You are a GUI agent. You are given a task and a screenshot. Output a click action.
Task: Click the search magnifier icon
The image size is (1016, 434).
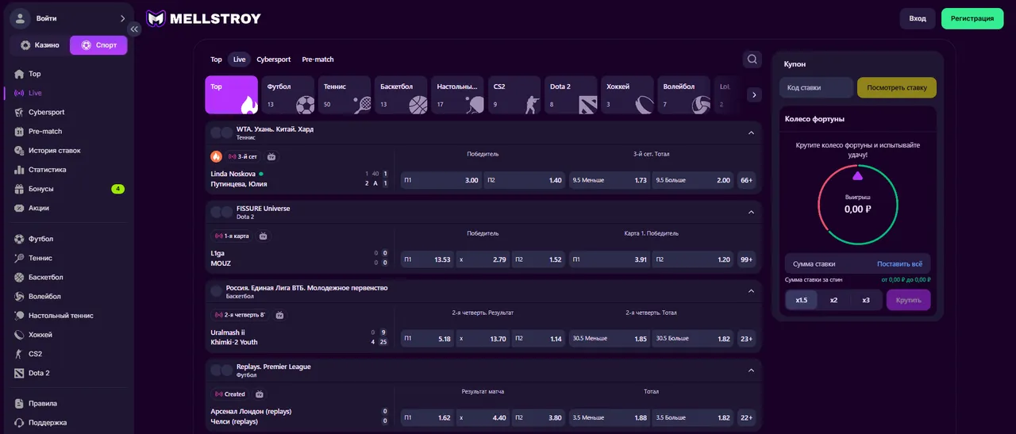[752, 60]
